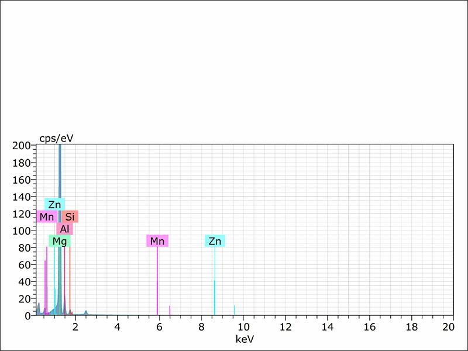Click the x-axis value 10
Screen dimensions: 468x351
point(243,327)
